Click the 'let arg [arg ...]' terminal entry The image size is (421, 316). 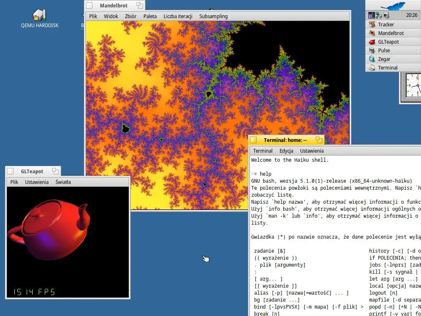(393, 279)
